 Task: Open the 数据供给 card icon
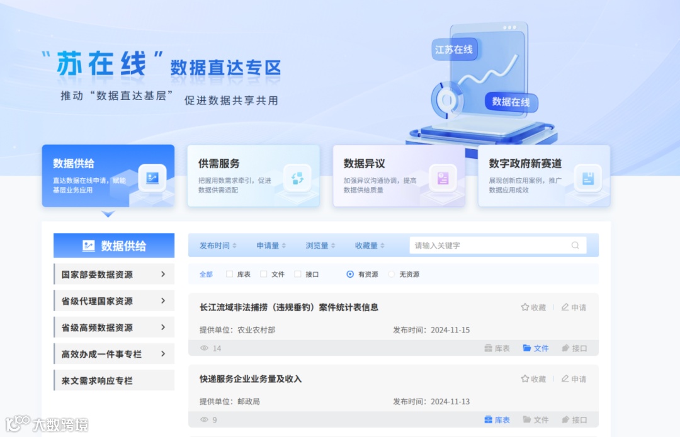152,178
